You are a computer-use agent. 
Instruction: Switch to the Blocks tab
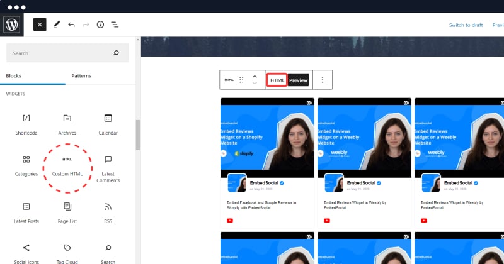pyautogui.click(x=13, y=75)
